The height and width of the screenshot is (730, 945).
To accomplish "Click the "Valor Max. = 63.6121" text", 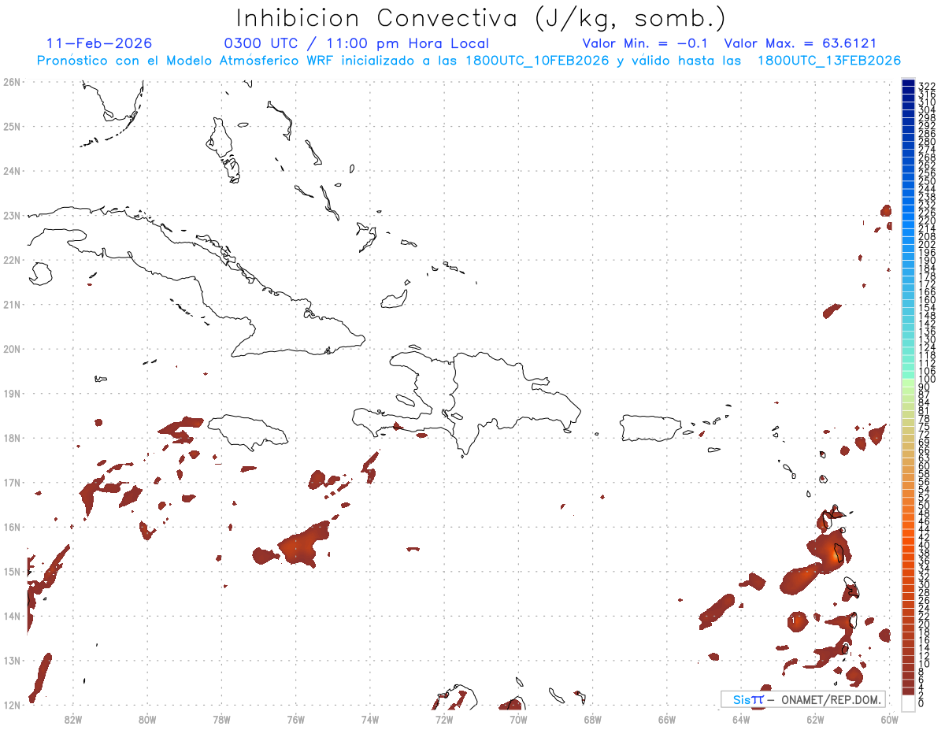I will [x=800, y=43].
